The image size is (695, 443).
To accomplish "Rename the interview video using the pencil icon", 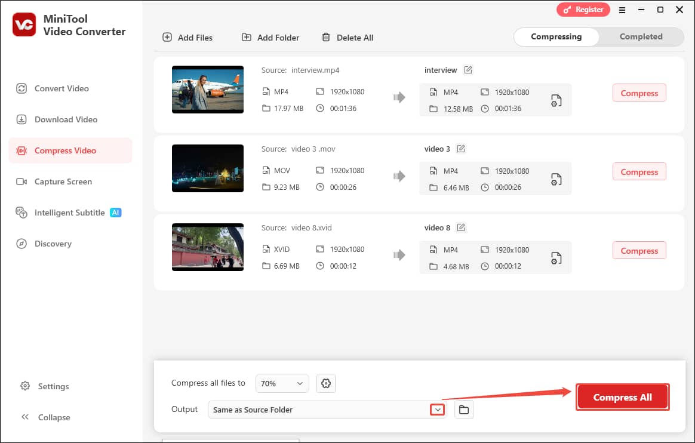I will click(x=468, y=70).
